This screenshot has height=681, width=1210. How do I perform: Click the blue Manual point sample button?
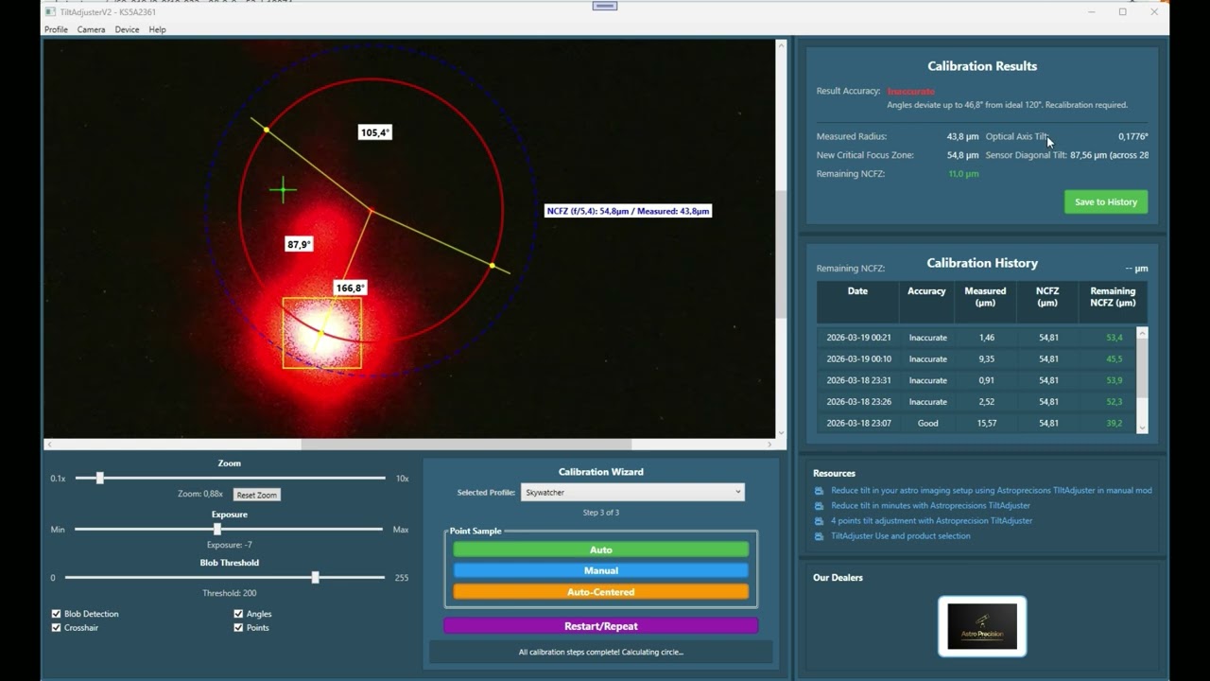tap(601, 570)
